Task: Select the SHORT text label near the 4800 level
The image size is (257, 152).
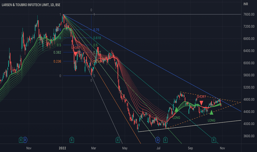Action: pos(201,97)
